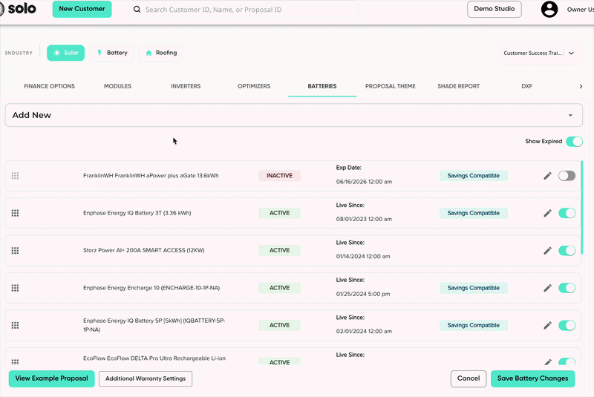Open the DXF tab
Screen dimensions: 594x397
526,86
